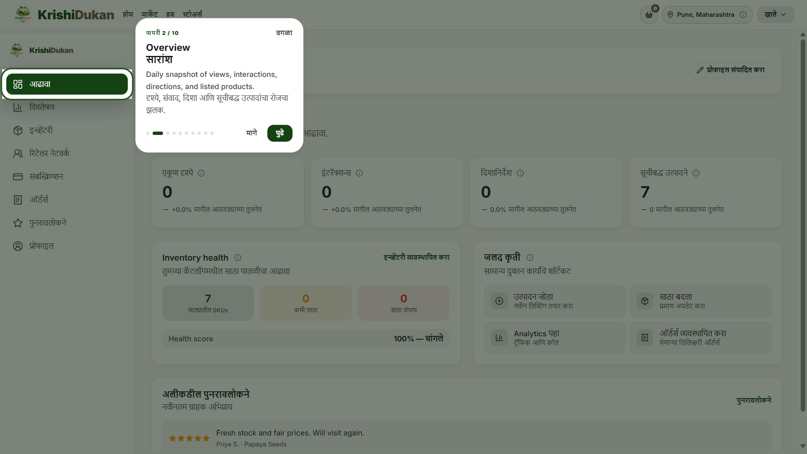Screen dimensions: 807x454
Task: Click the इन्व्हेंटरी box icon in sidebar
Action: (x=18, y=130)
